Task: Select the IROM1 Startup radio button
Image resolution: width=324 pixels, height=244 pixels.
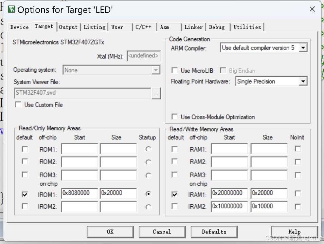Action: point(148,194)
